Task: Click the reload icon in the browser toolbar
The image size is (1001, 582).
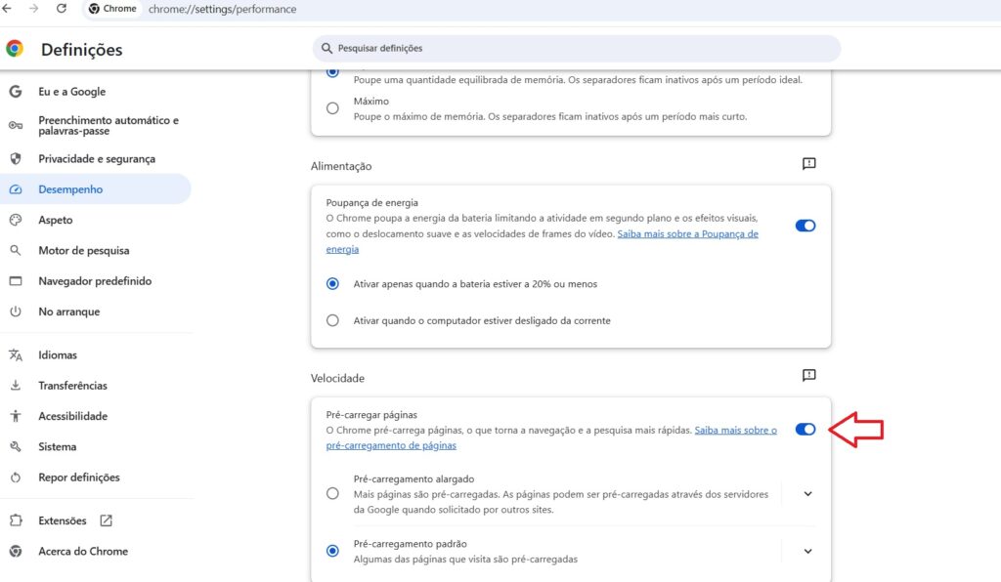Action: point(61,8)
